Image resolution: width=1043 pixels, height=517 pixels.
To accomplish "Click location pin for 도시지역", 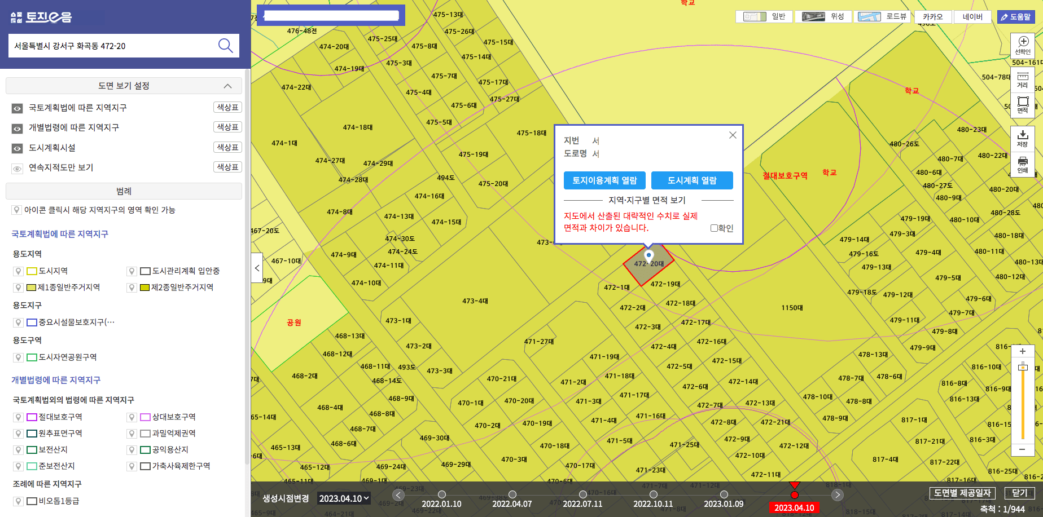I will (18, 271).
